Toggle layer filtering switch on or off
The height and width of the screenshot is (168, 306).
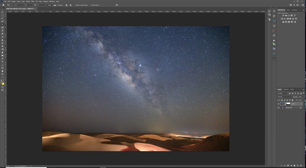click(x=304, y=93)
